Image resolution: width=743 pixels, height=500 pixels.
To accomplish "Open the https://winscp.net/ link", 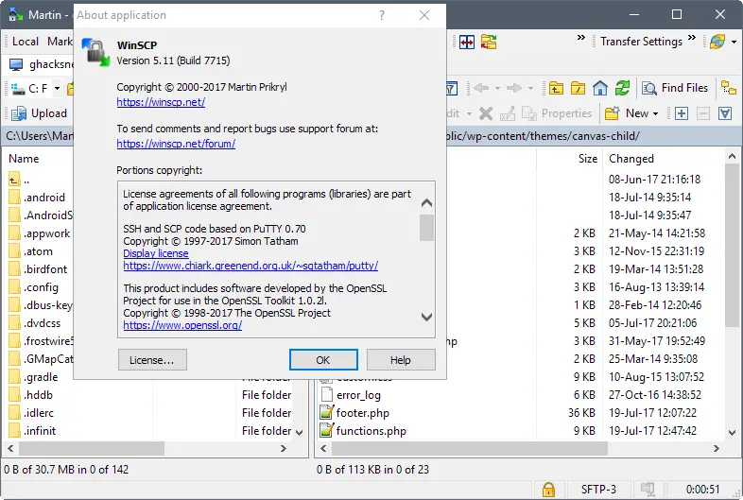I will pyautogui.click(x=161, y=102).
